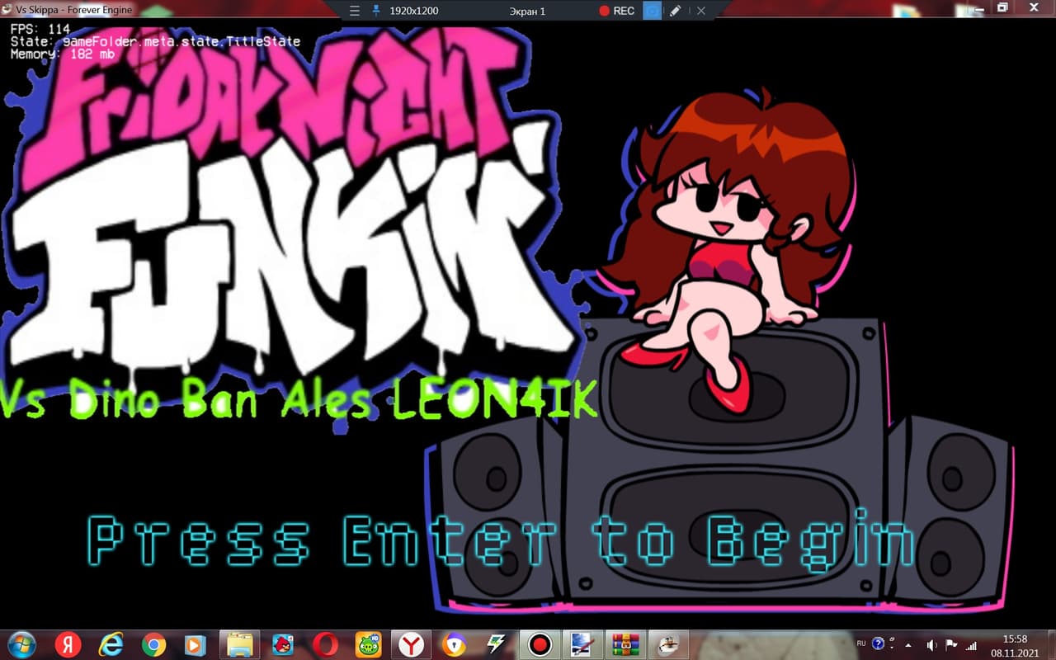Click the pin icon on recorder bar
Viewport: 1056px width, 660px height.
pos(376,11)
